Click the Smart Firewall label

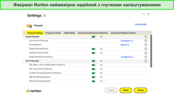pos(32,37)
